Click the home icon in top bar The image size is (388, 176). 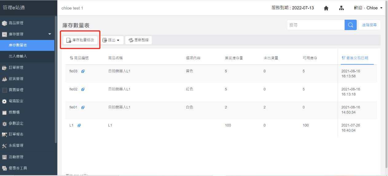click(x=326, y=8)
